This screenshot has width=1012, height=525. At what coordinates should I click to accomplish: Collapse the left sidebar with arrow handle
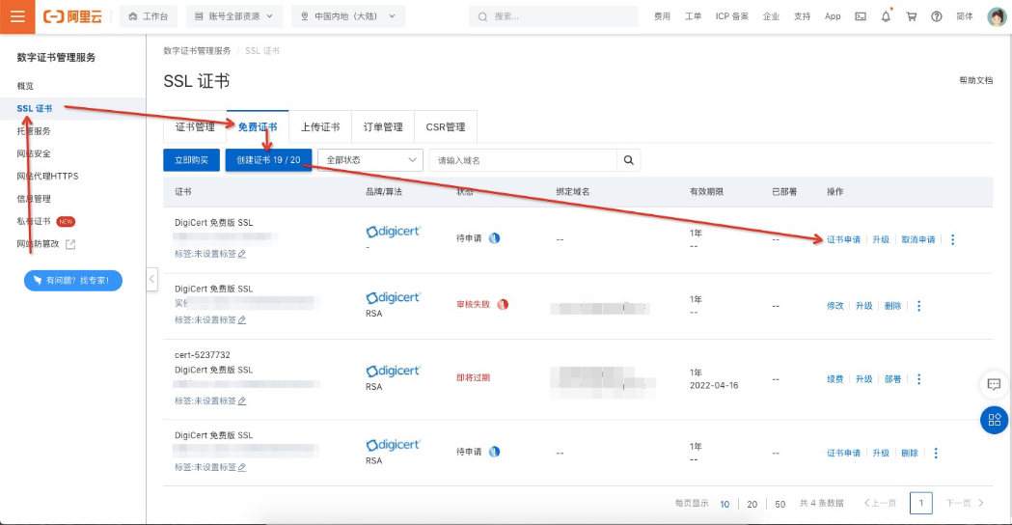(x=151, y=280)
